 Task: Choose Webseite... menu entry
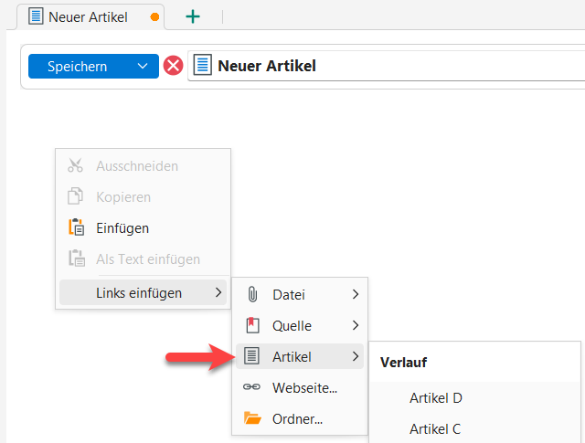pyautogui.click(x=304, y=387)
